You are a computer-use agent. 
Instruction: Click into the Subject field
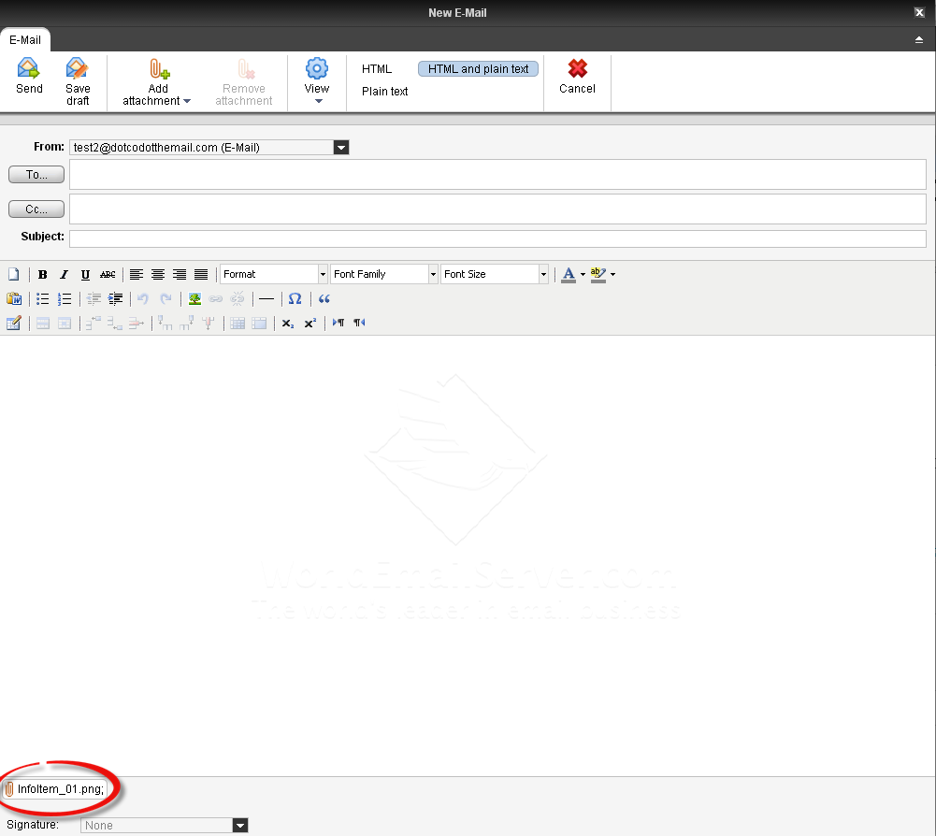[x=497, y=238]
